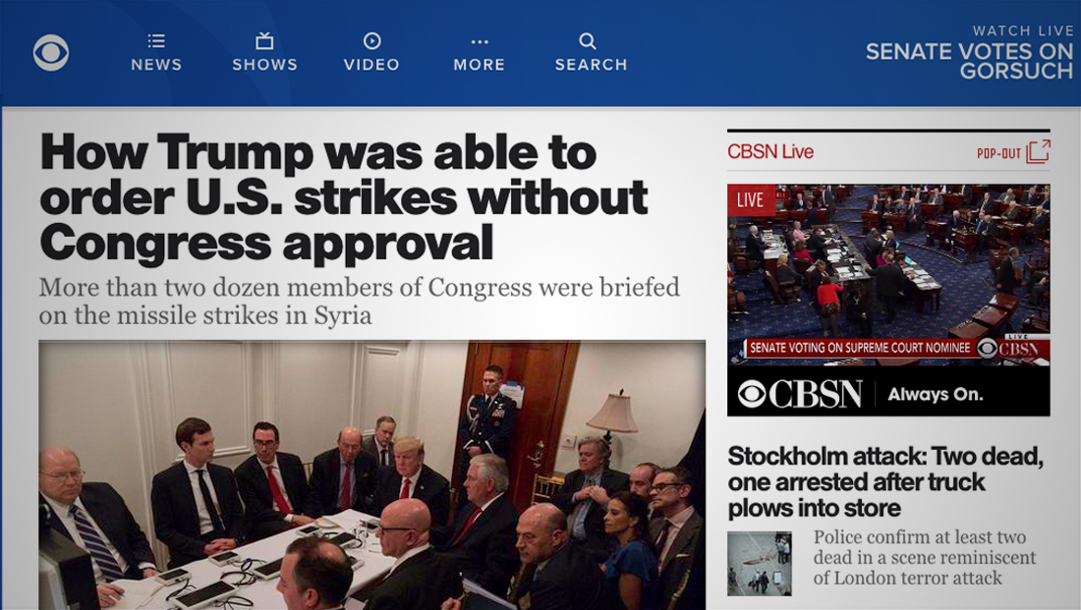The image size is (1081, 610).
Task: Click the Situation Room photo under the headline
Action: click(x=371, y=474)
